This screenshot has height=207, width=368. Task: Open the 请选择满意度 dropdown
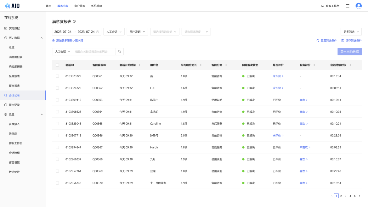pos(196,32)
